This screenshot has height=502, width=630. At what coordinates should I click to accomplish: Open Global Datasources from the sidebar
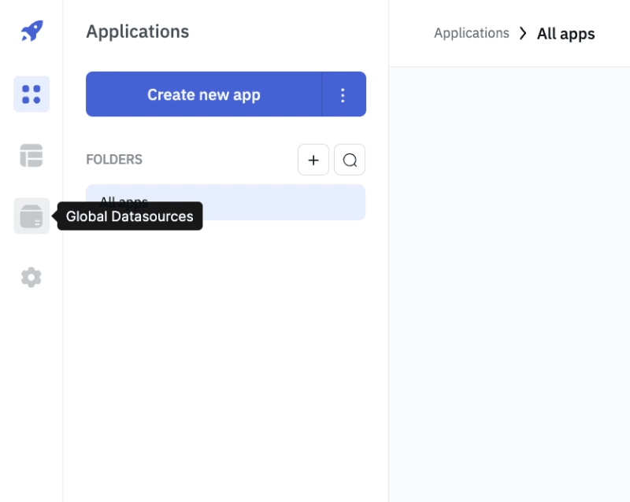(31, 216)
